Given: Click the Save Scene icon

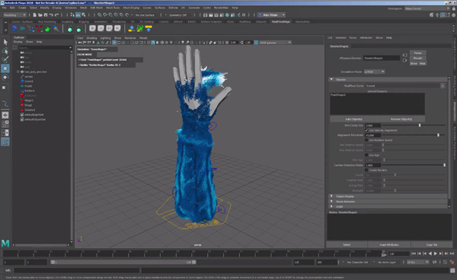Looking at the screenshot, I should click(46, 15).
